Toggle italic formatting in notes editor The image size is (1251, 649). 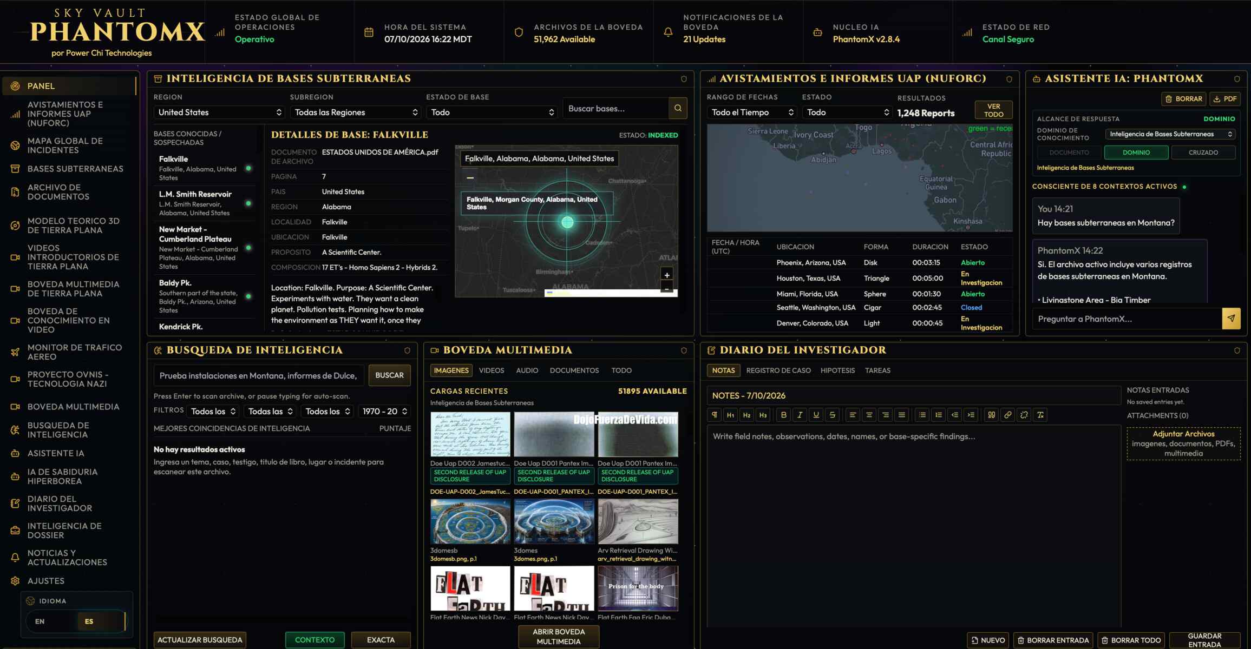[800, 415]
